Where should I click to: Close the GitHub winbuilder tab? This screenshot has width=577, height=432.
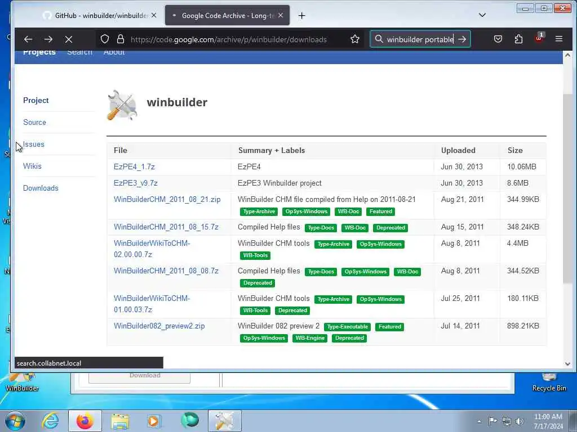(154, 15)
